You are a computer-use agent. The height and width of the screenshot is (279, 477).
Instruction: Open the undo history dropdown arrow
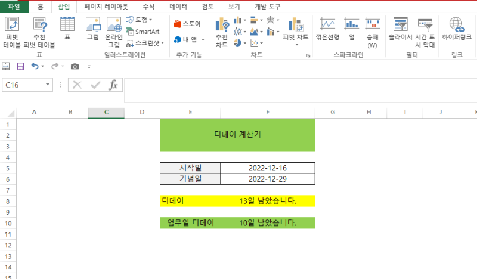(x=42, y=66)
